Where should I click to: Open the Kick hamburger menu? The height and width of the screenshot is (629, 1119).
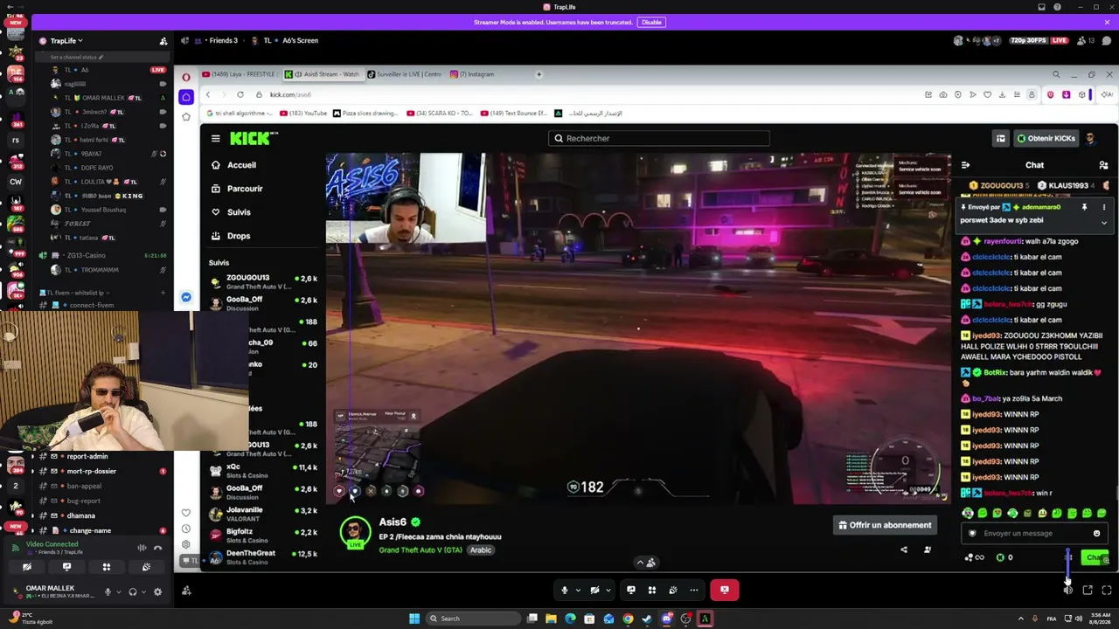[215, 138]
